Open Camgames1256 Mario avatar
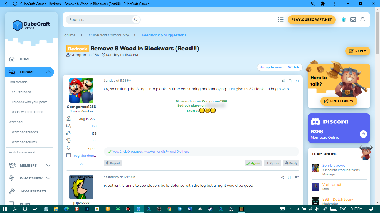The width and height of the screenshot is (380, 213). 81,91
